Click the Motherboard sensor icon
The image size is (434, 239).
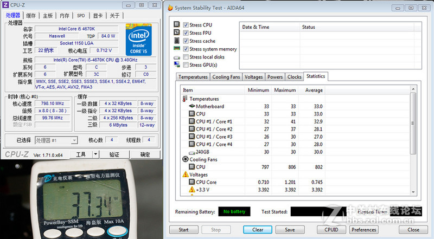[x=192, y=107]
